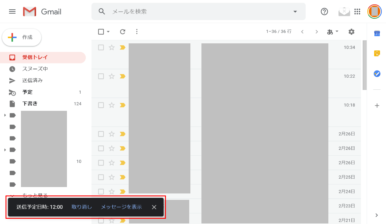
Task: Check the 2月25日 email checkbox
Action: click(101, 177)
